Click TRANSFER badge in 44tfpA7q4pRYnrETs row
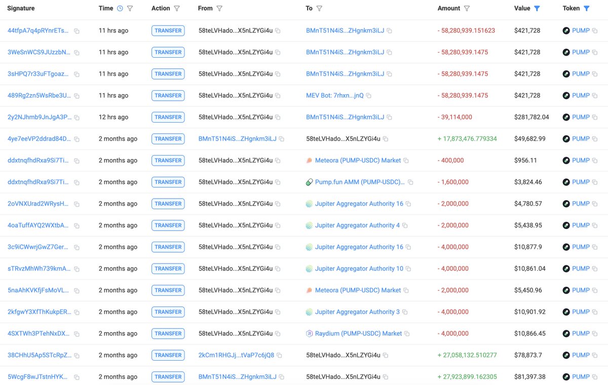 [x=168, y=31]
